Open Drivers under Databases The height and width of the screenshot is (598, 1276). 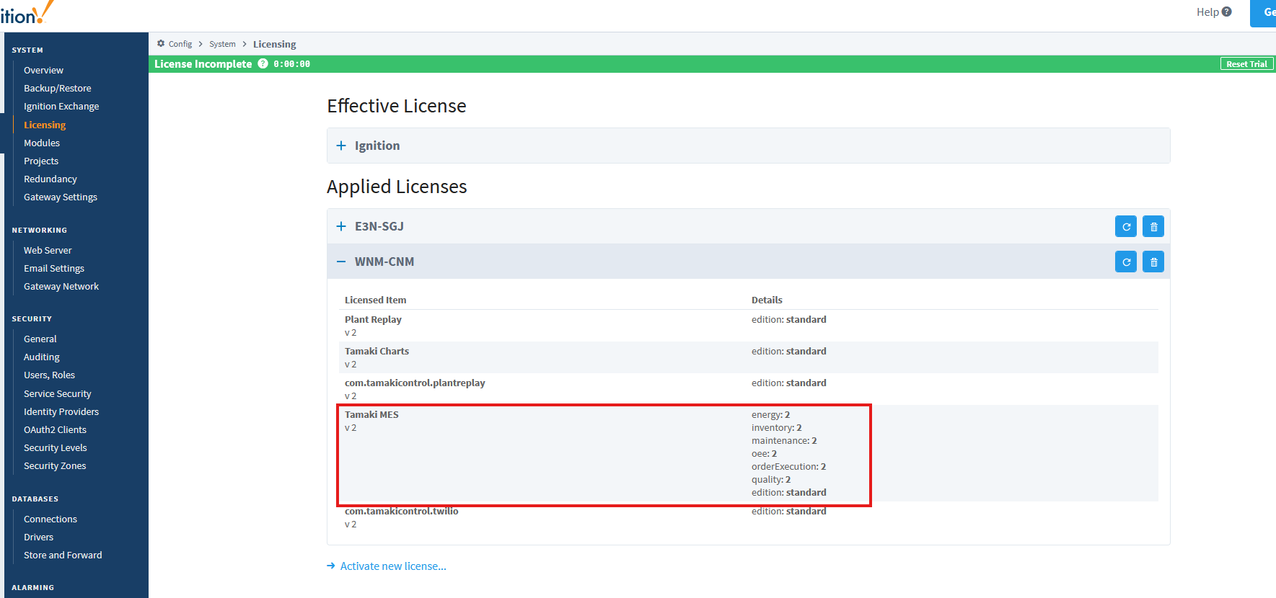coord(39,537)
